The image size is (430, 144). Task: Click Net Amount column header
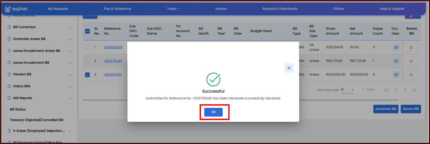coord(356,31)
